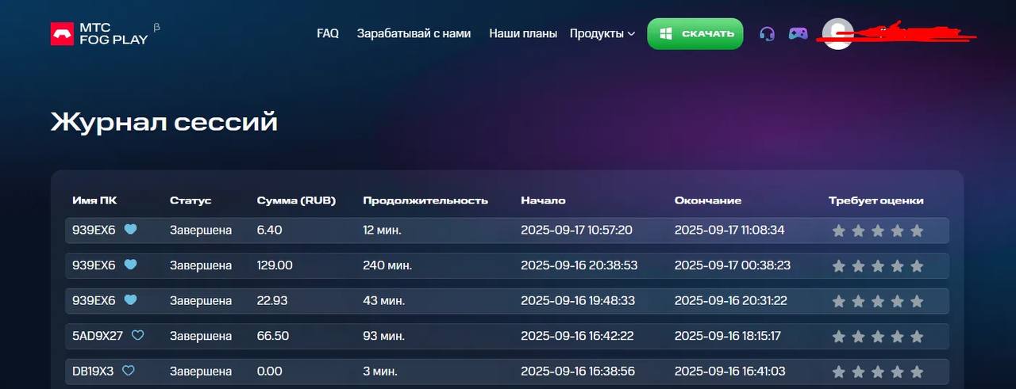Give two stars to the 12 мин. session
The image size is (1016, 389).
click(858, 231)
